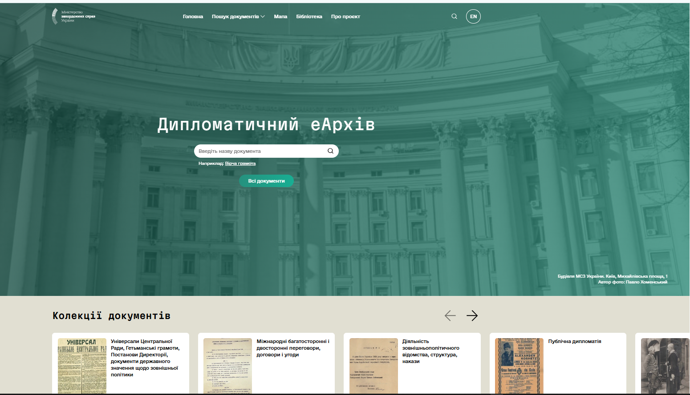
Task: Advance the collections carousel with the right arrow
Action: pyautogui.click(x=473, y=315)
